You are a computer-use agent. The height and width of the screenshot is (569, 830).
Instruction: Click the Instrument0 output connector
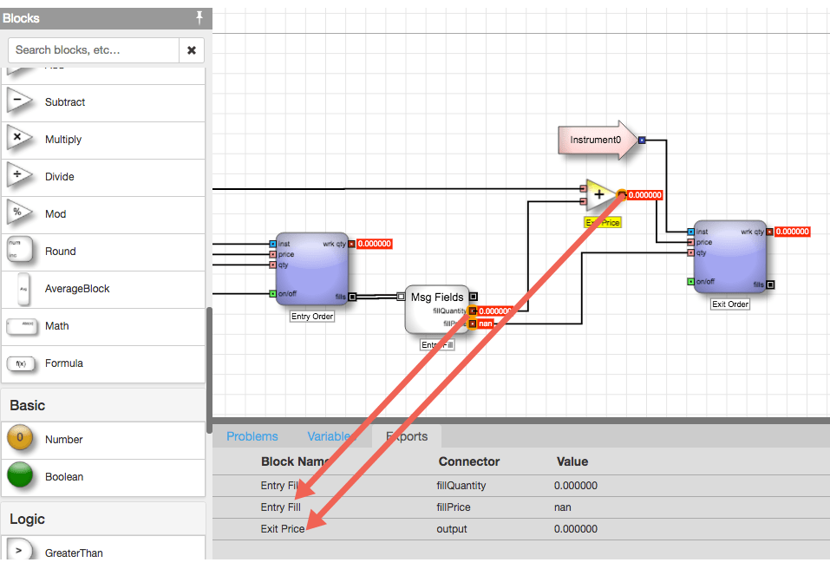coord(642,141)
